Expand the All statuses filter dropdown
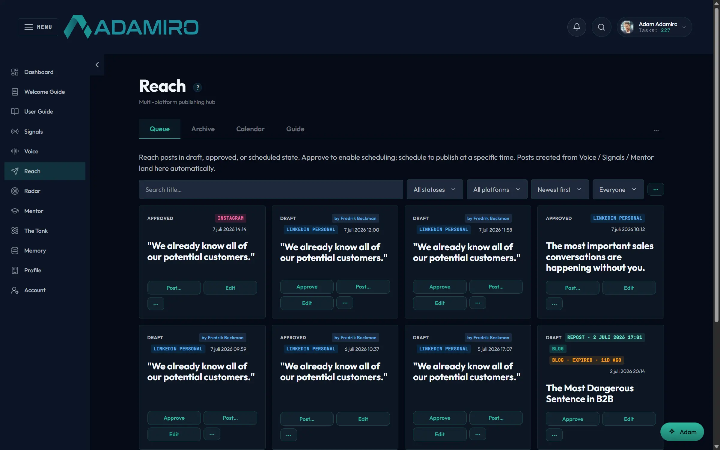The height and width of the screenshot is (450, 720). (435, 189)
